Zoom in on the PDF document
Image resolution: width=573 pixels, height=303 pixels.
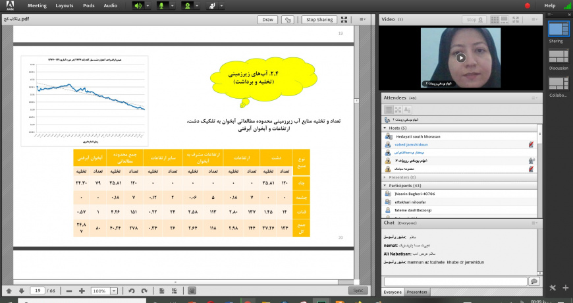point(82,291)
